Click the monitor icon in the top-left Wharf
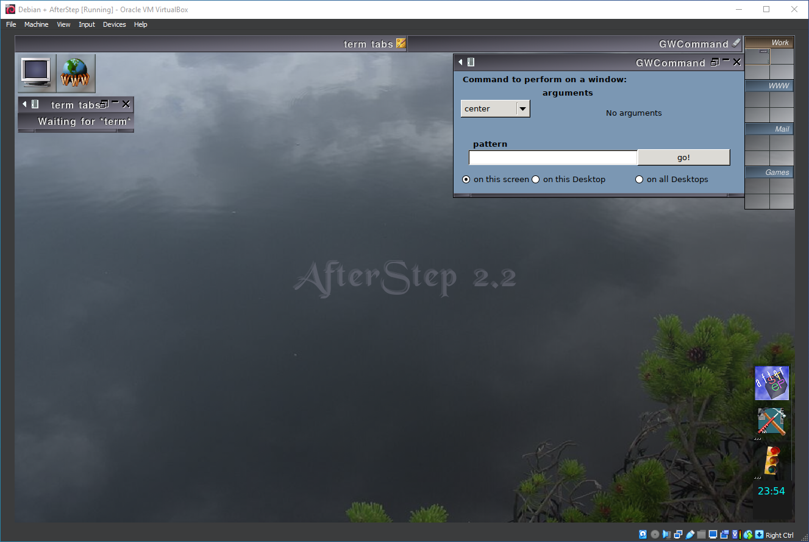The image size is (809, 542). pos(34,73)
